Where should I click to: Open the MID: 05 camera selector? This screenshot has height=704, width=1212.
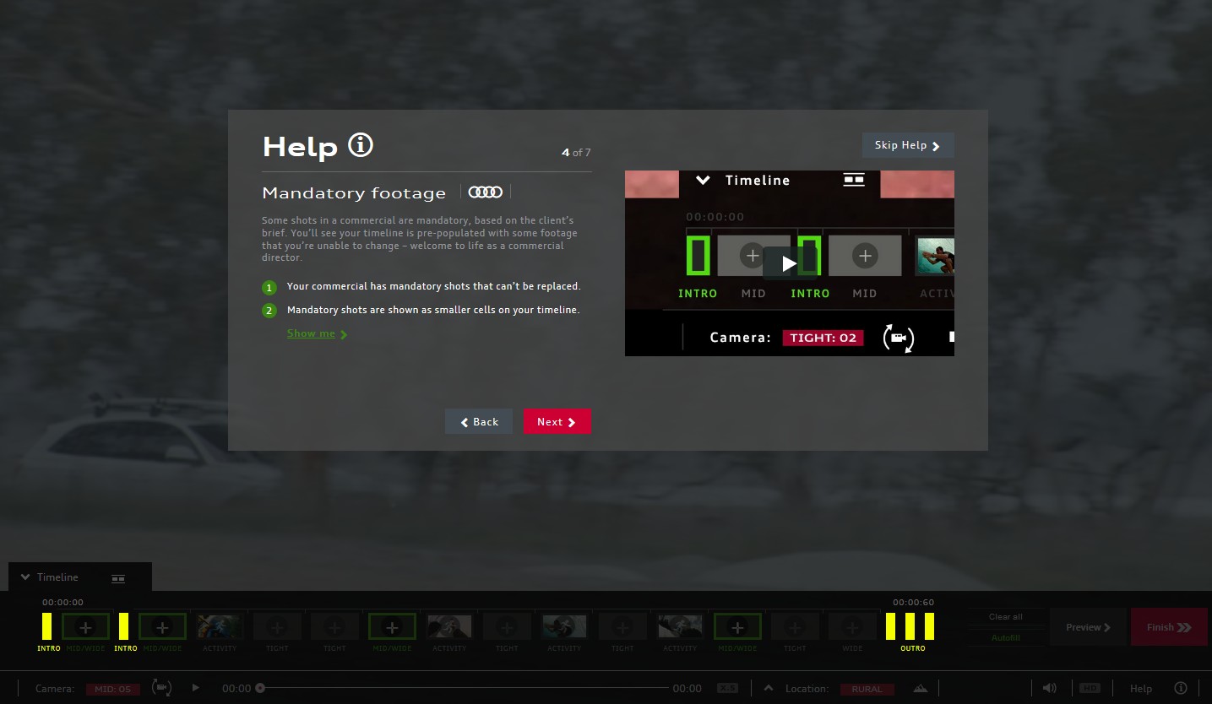tap(112, 689)
